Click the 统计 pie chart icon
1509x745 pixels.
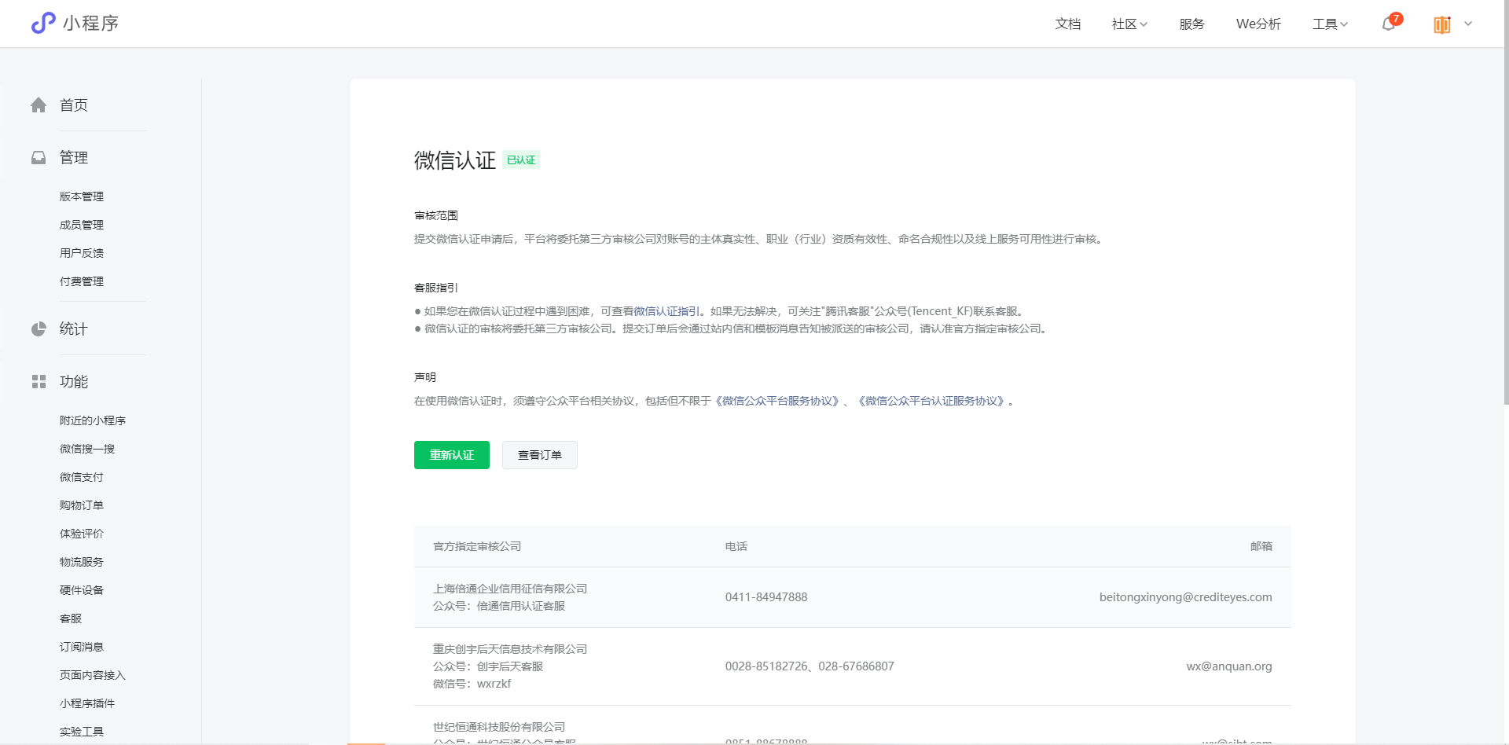[x=39, y=329]
